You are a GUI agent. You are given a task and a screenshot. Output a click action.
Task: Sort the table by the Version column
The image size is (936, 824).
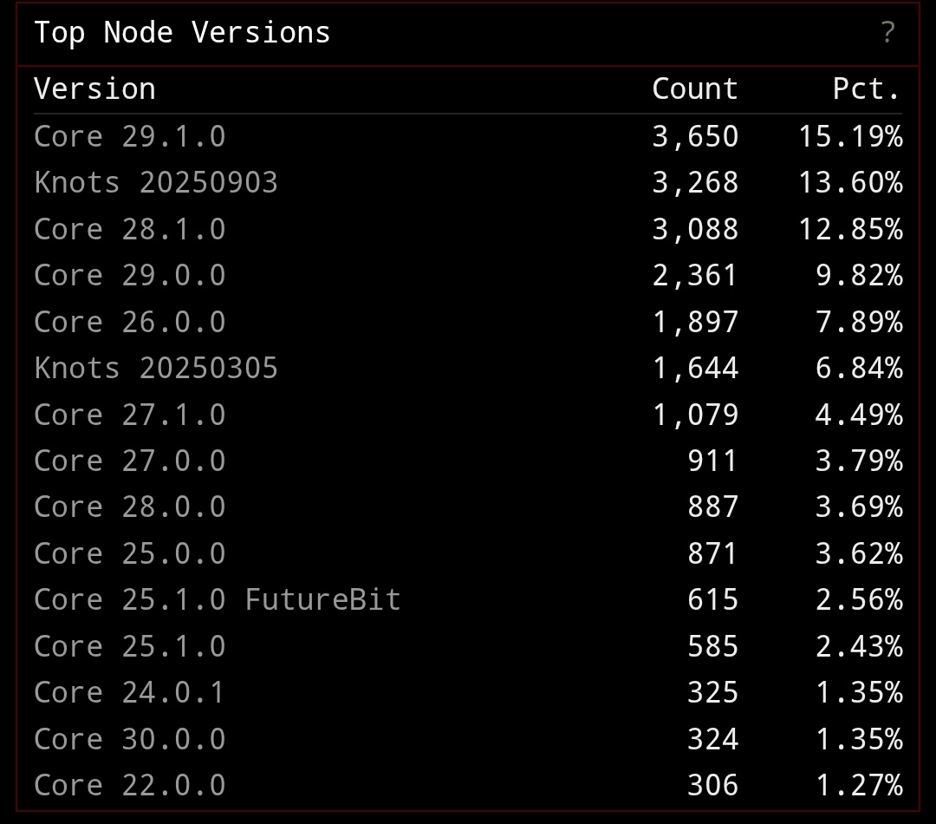coord(94,88)
